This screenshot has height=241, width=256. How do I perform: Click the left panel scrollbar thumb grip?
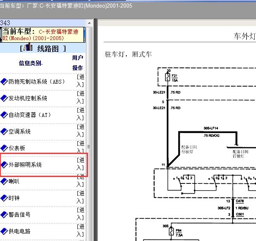(89, 147)
